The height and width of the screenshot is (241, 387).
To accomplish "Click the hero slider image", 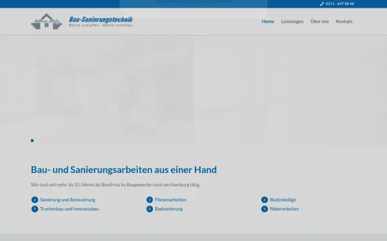I will click(x=193, y=91).
